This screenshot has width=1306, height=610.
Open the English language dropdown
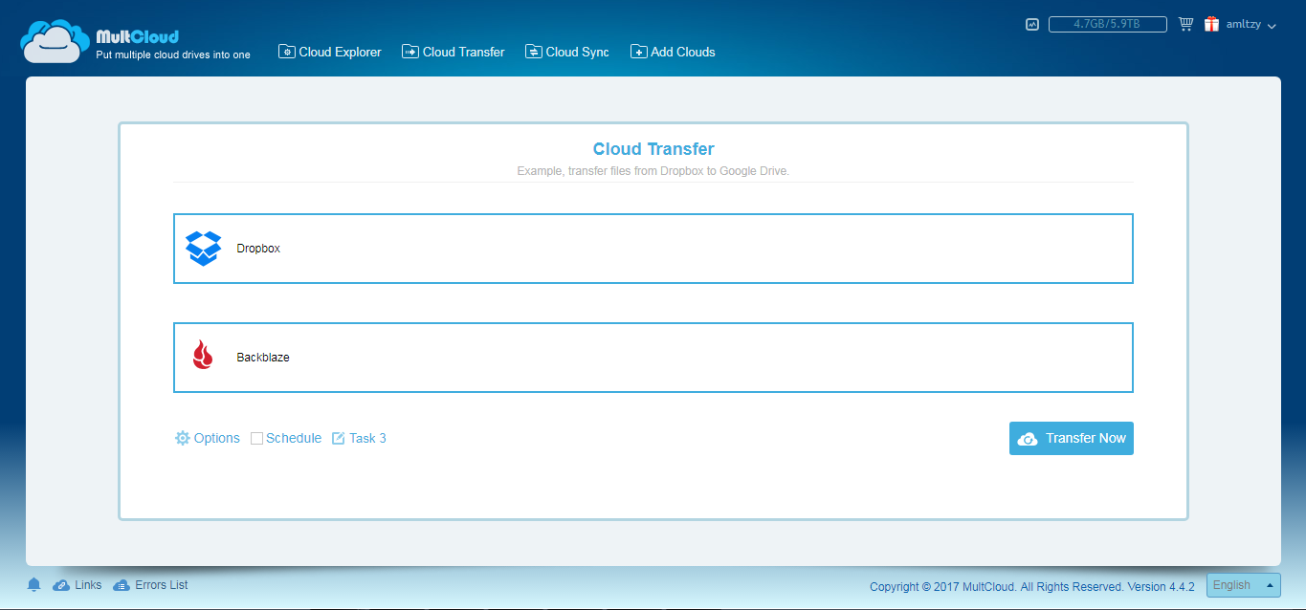coord(1244,585)
